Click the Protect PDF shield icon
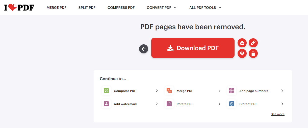 click(x=232, y=104)
